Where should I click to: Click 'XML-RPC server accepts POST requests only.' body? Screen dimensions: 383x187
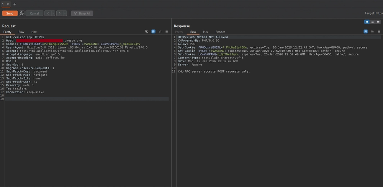tap(214, 72)
